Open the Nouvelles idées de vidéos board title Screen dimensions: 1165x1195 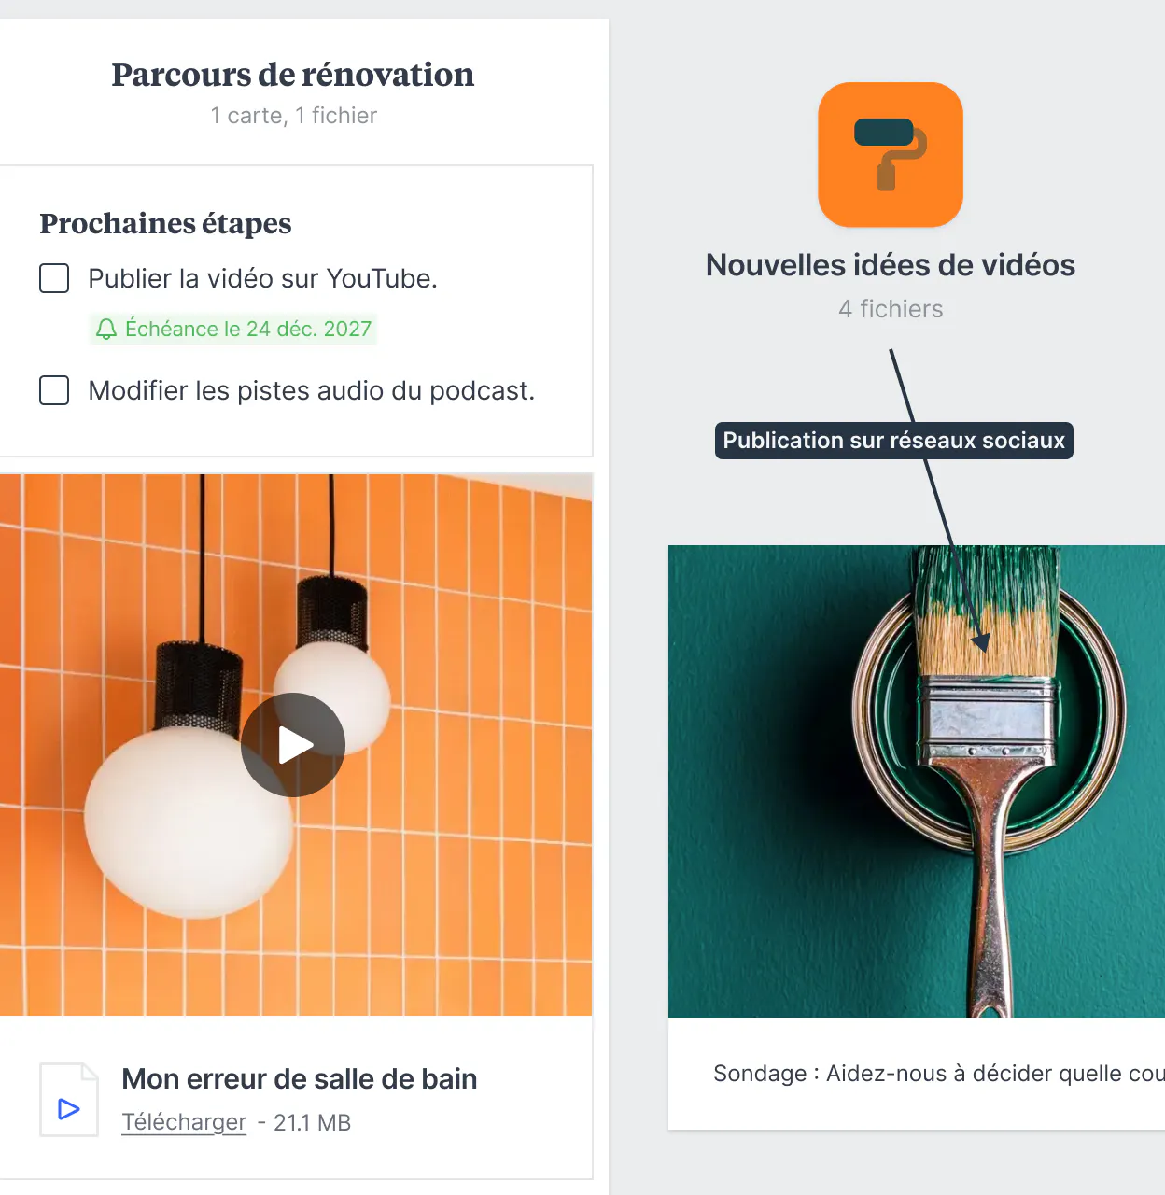[x=891, y=265]
